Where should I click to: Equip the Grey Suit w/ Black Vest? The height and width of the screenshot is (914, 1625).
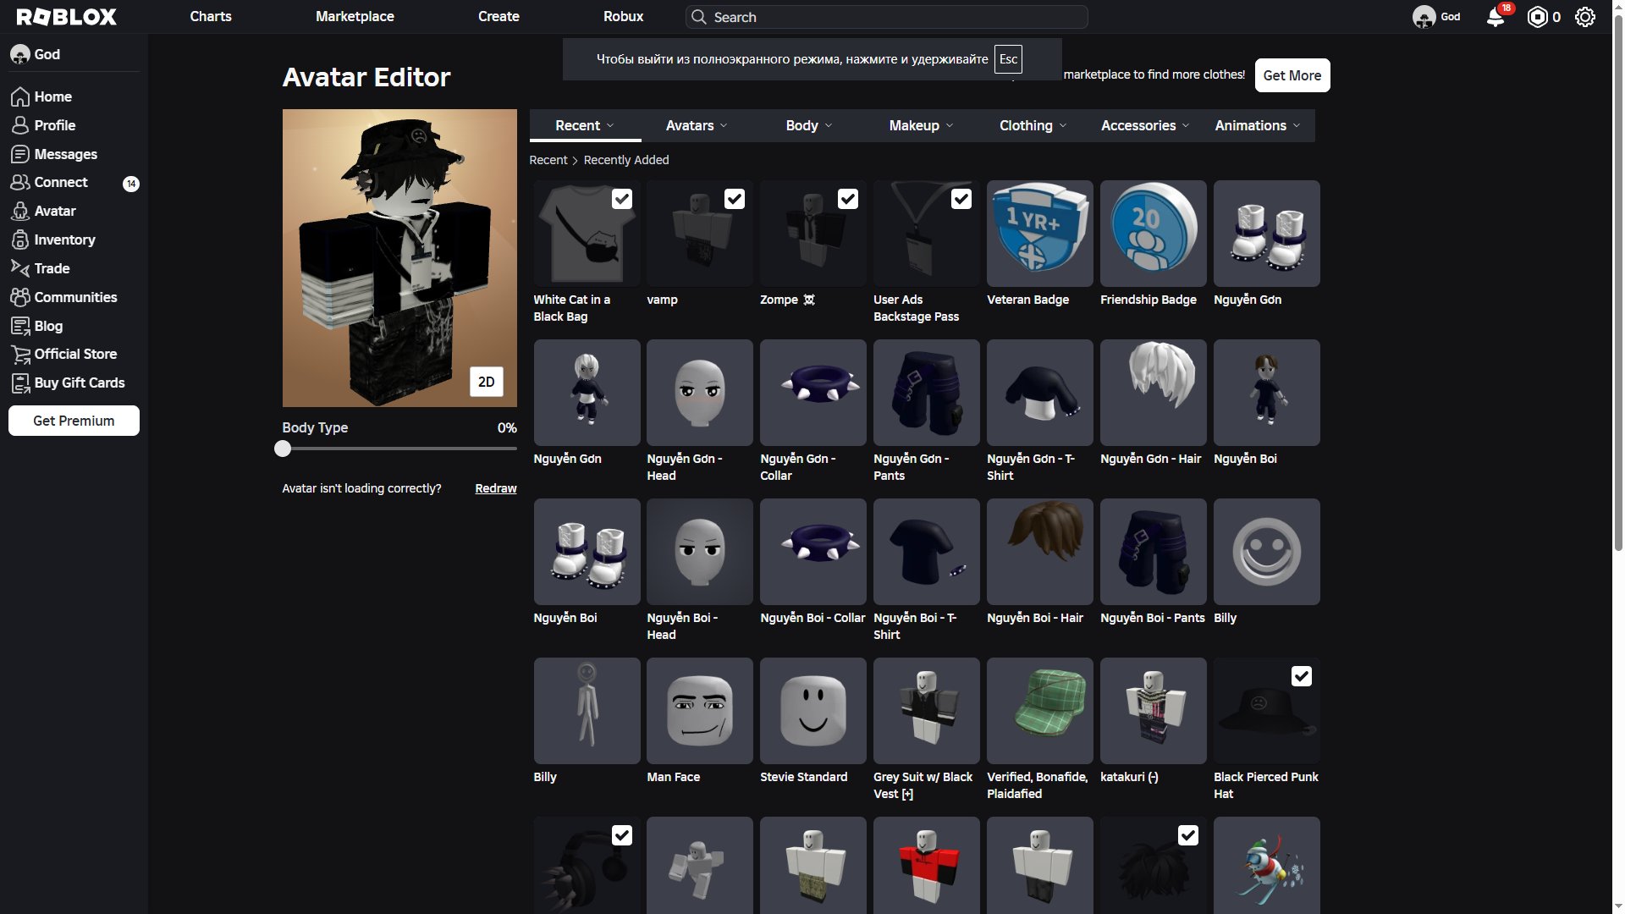pyautogui.click(x=927, y=711)
